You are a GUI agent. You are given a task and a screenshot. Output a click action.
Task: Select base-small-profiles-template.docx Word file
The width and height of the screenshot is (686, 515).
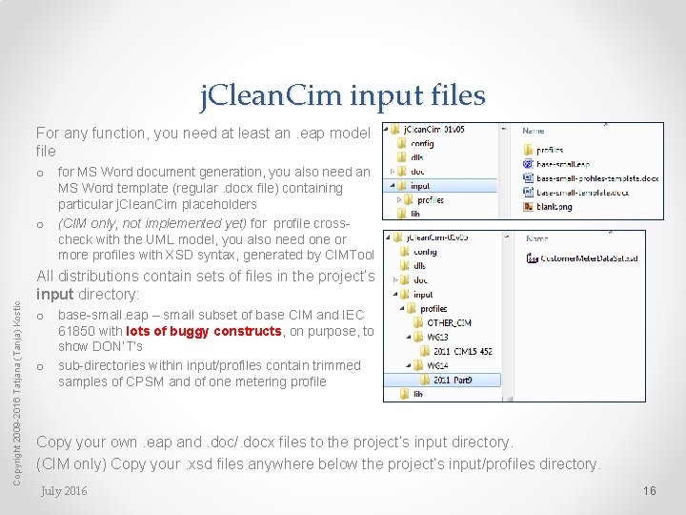(x=591, y=178)
